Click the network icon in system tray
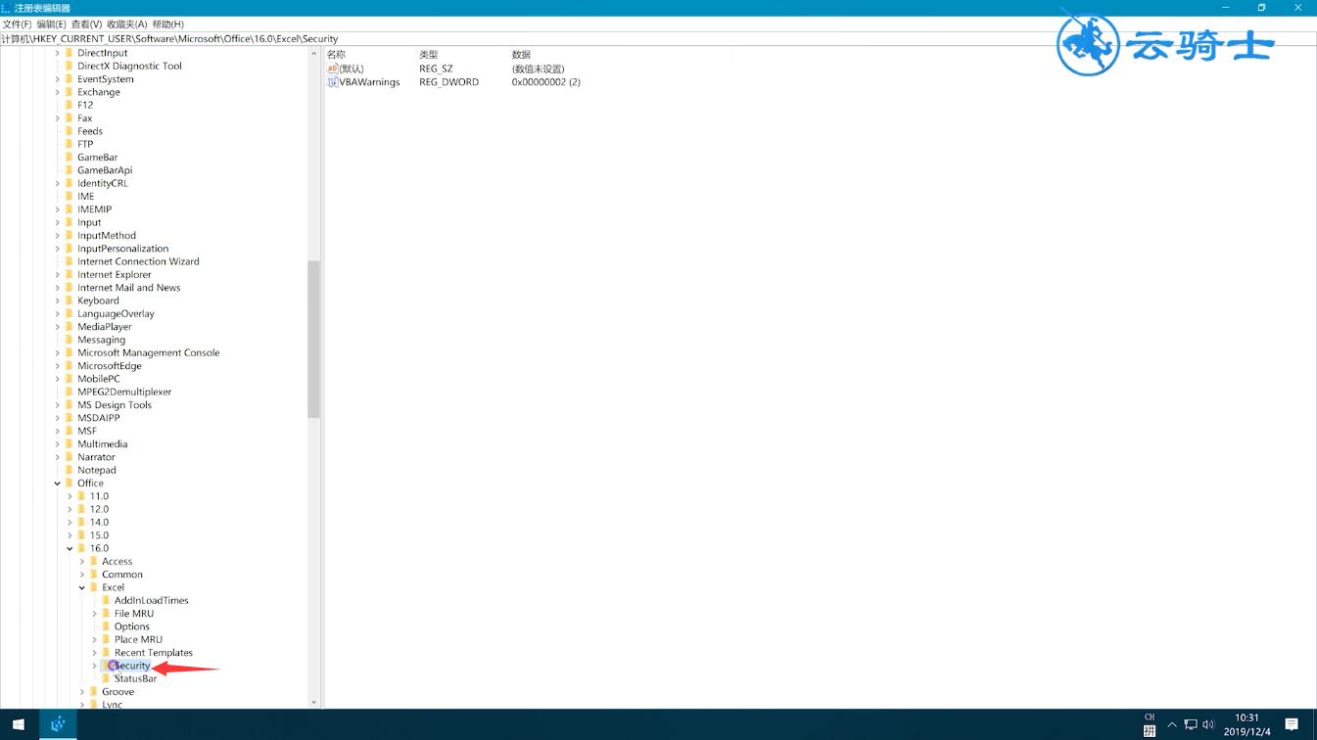The image size is (1317, 740). (1191, 725)
